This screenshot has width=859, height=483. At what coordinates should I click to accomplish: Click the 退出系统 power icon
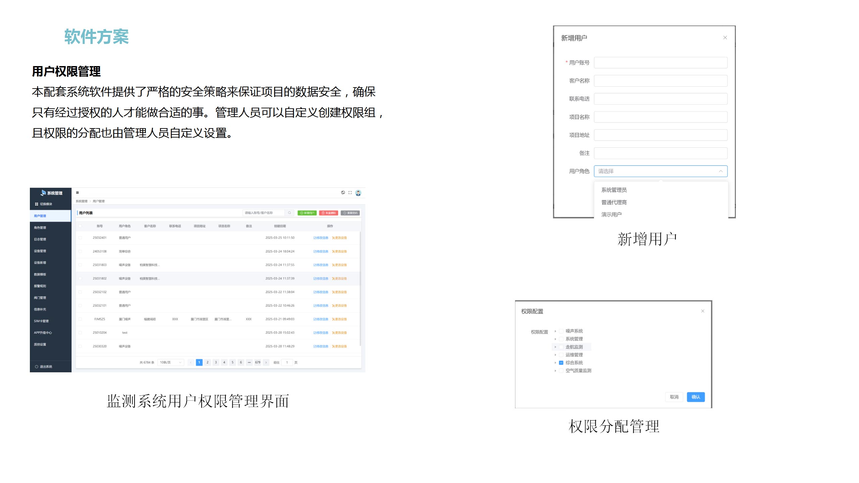coord(37,367)
